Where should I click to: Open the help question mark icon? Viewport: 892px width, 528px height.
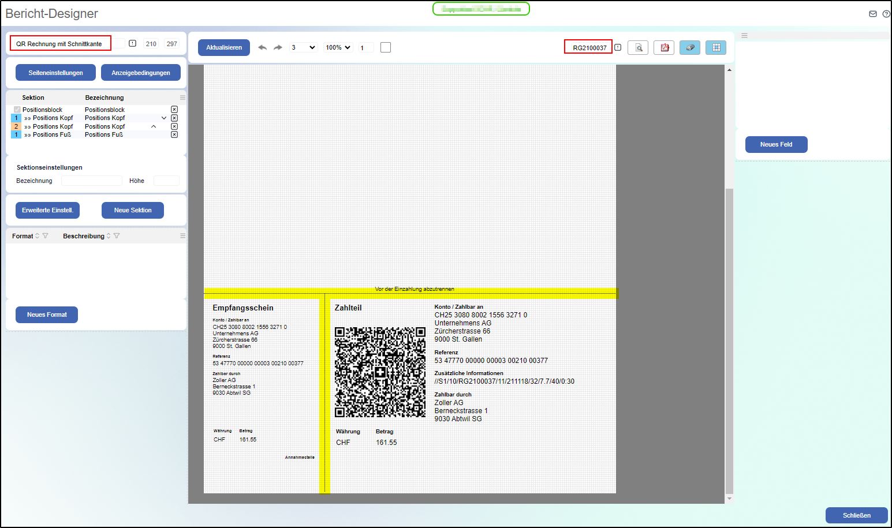(887, 13)
